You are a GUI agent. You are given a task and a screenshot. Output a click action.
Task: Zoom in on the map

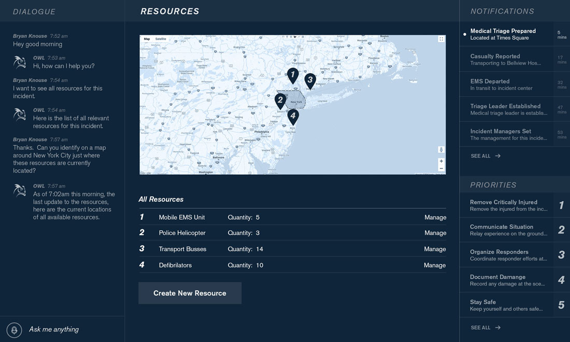[x=441, y=161]
